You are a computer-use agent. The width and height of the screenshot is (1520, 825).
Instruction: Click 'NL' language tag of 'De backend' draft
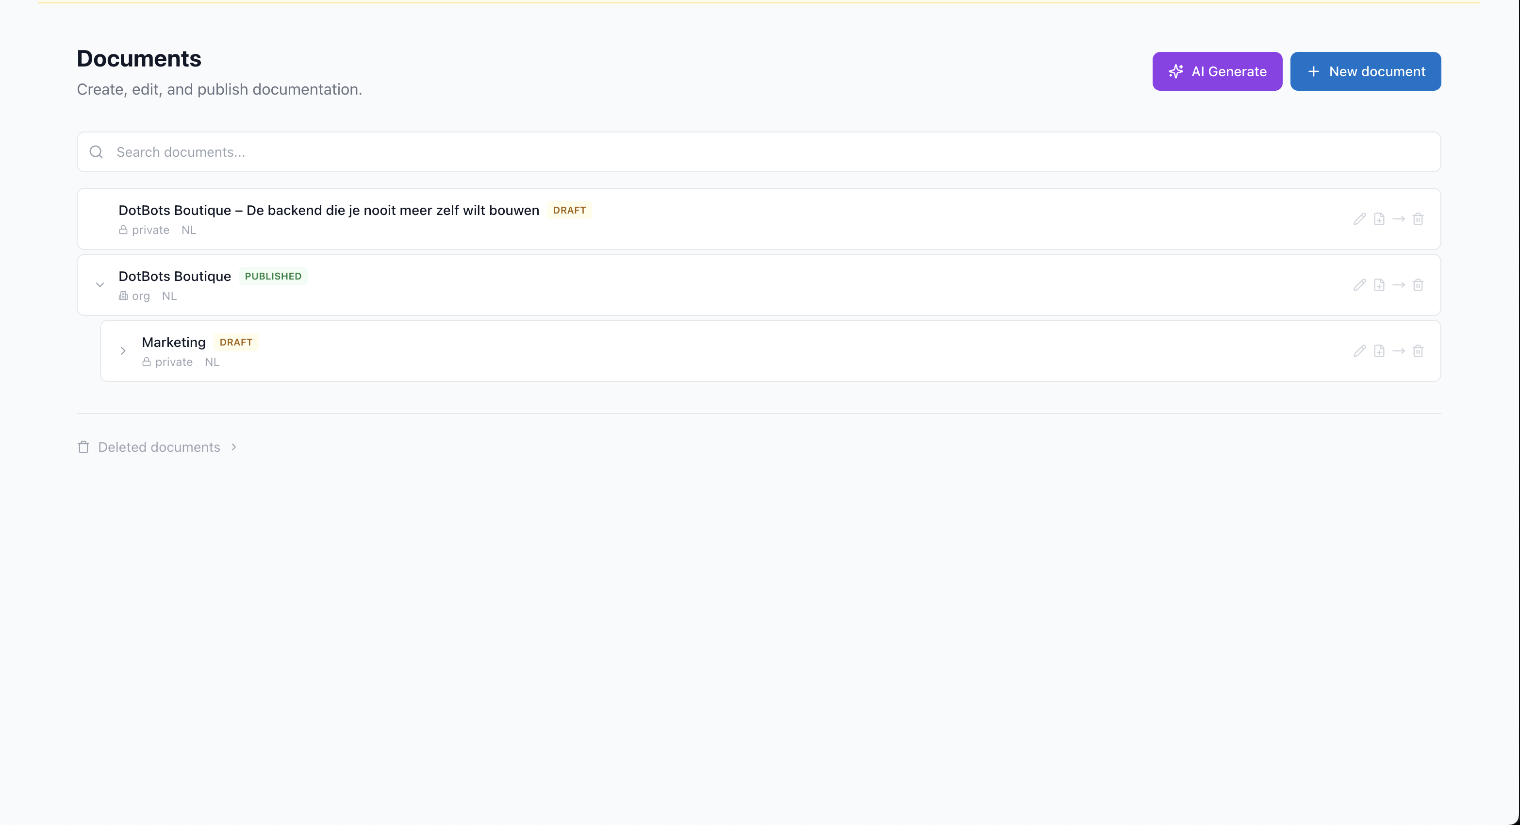coord(189,230)
